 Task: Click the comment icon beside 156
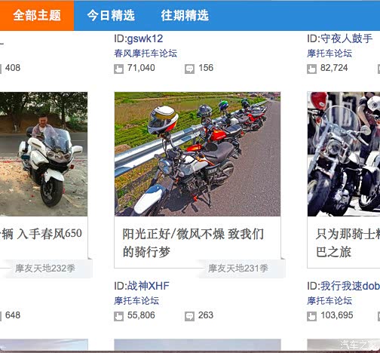(x=189, y=69)
